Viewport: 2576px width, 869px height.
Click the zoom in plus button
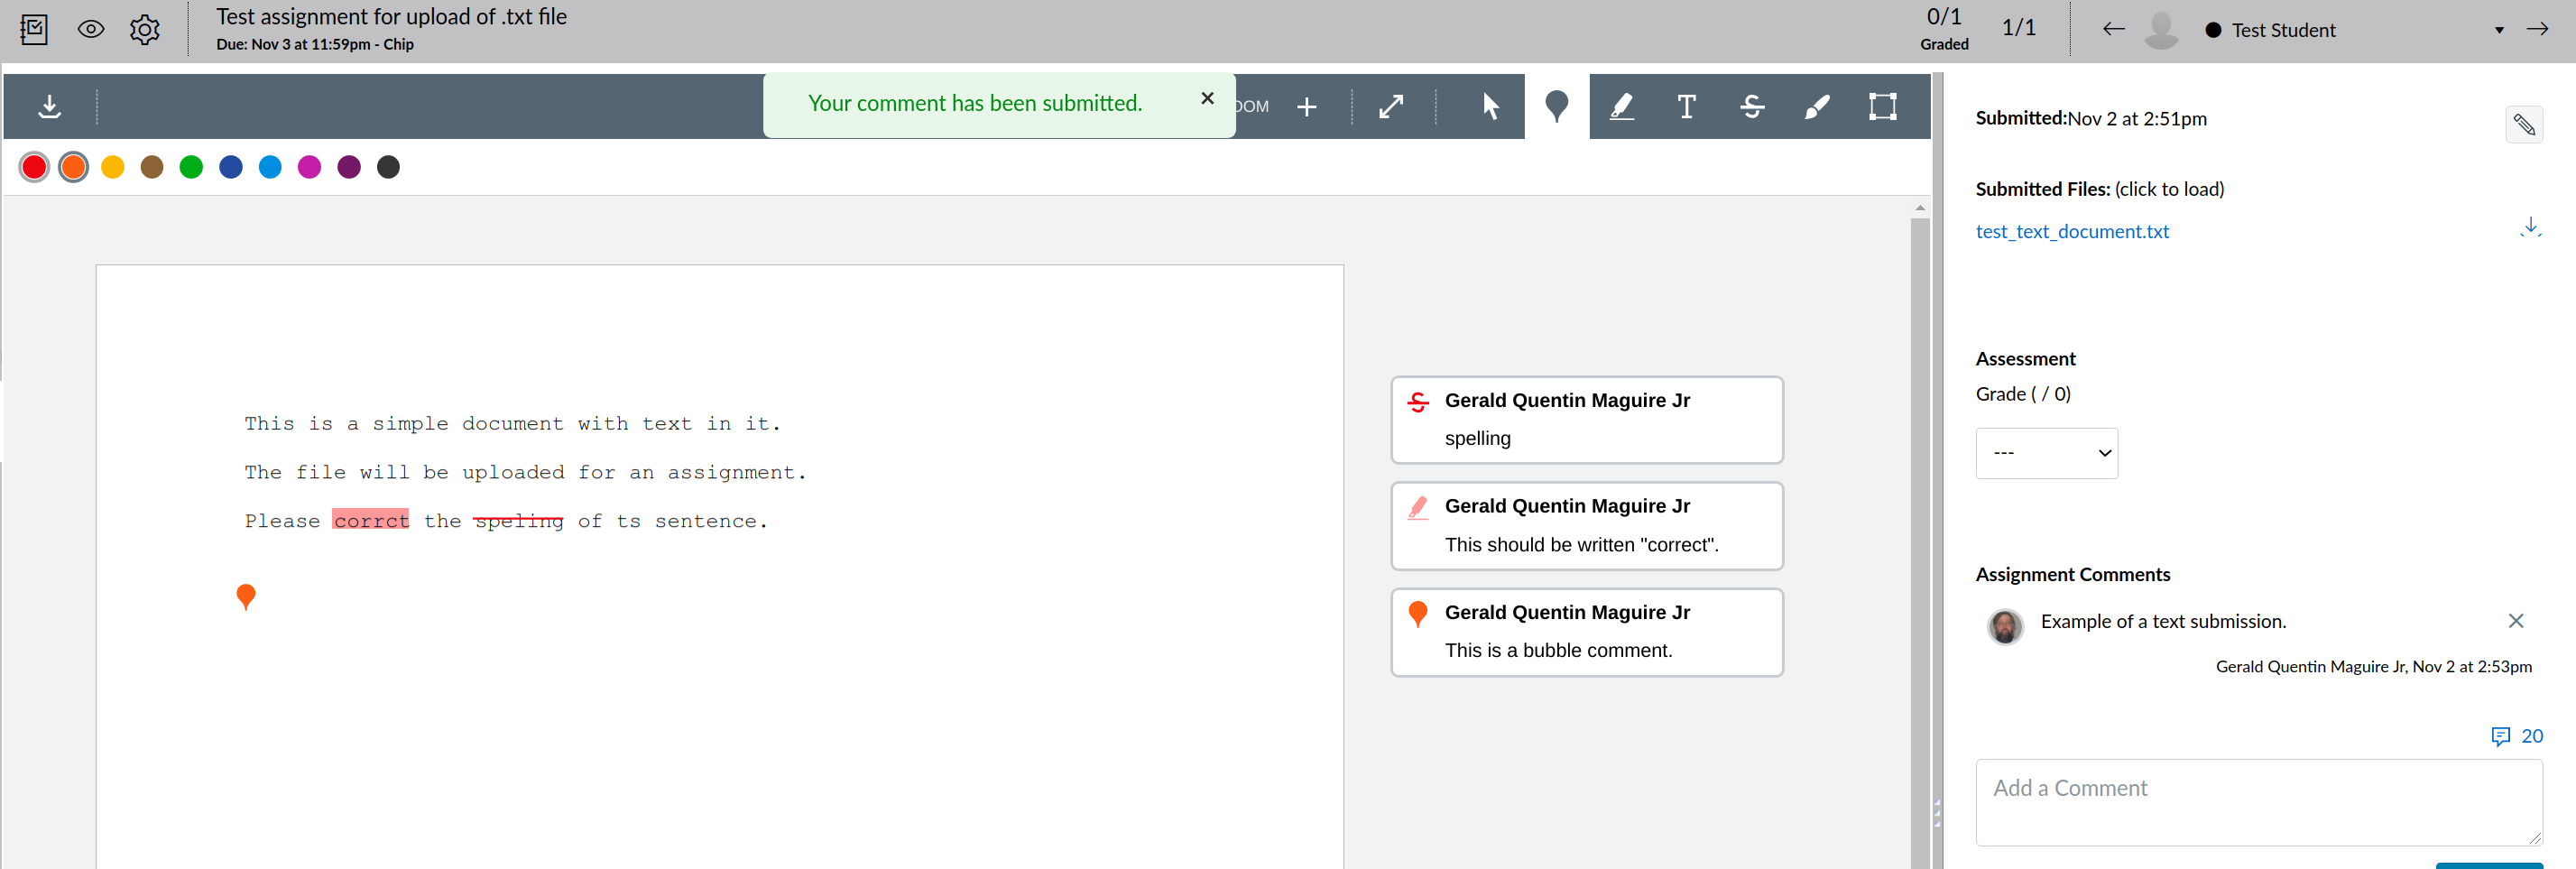[1306, 107]
